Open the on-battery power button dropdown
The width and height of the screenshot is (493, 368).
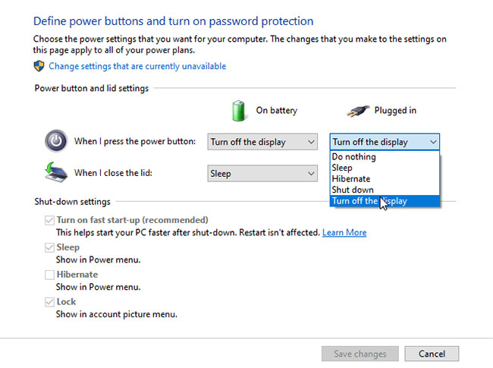coord(262,142)
